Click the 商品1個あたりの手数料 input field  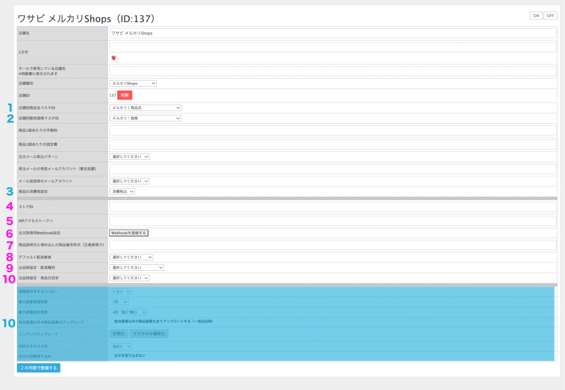pos(333,131)
